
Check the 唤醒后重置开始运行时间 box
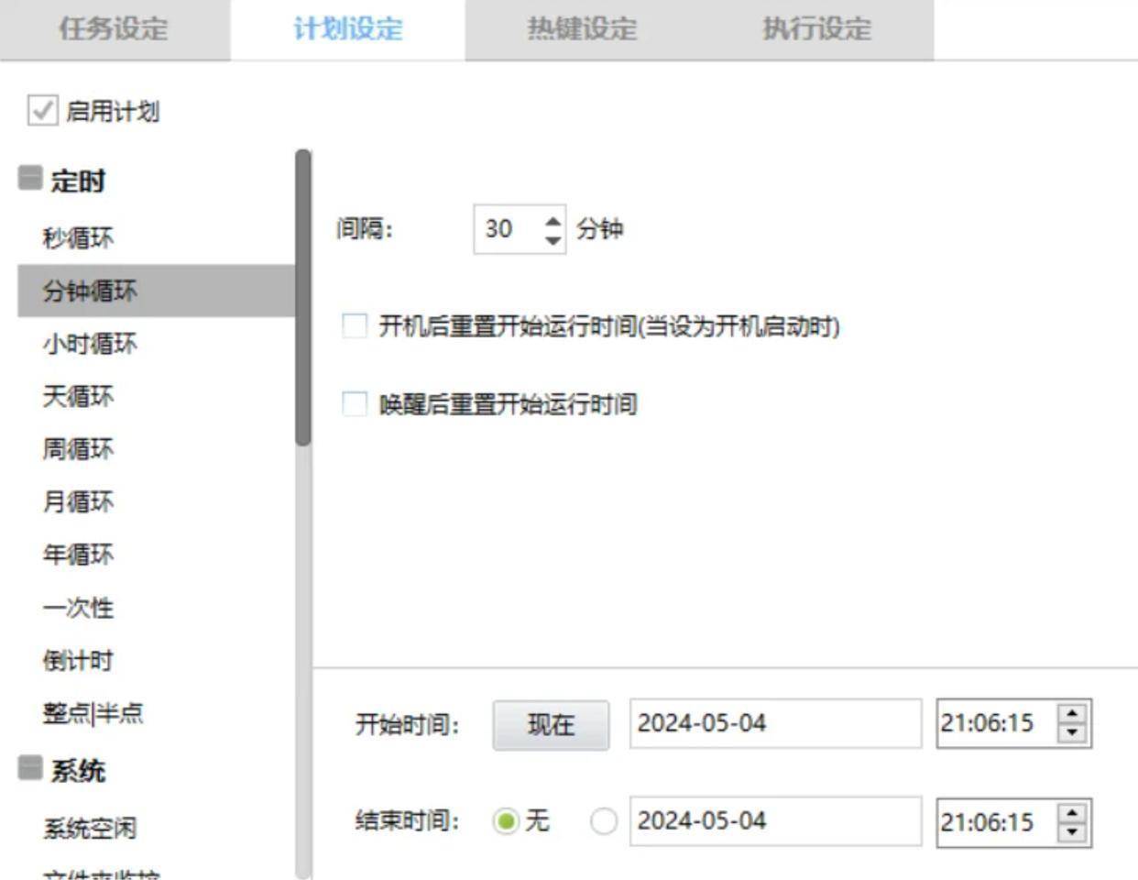point(353,403)
